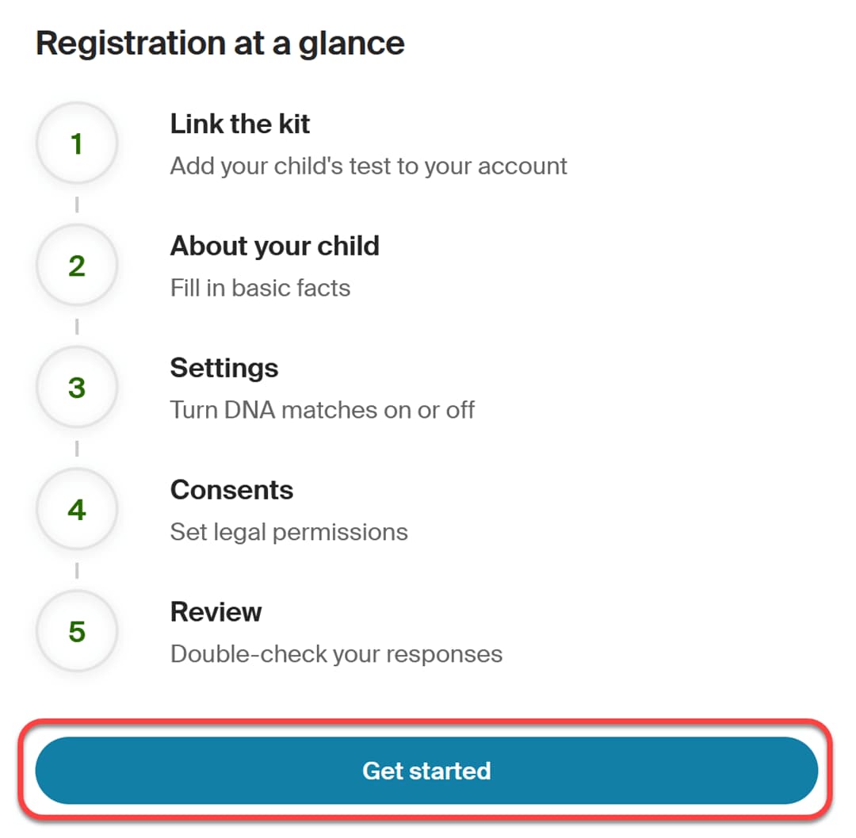Click the 'Set legal permissions' description
The height and width of the screenshot is (838, 856).
[289, 531]
